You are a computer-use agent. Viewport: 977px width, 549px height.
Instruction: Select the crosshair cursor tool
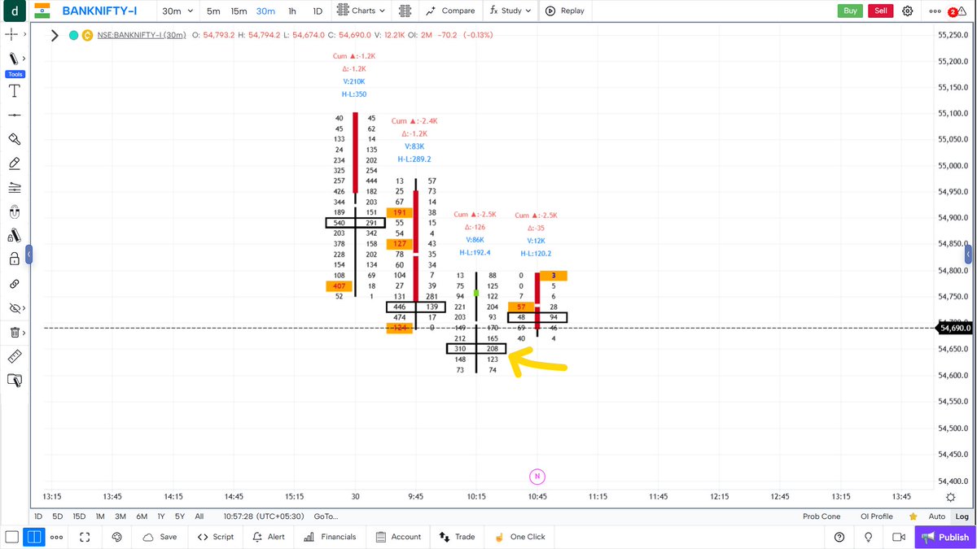coord(13,35)
